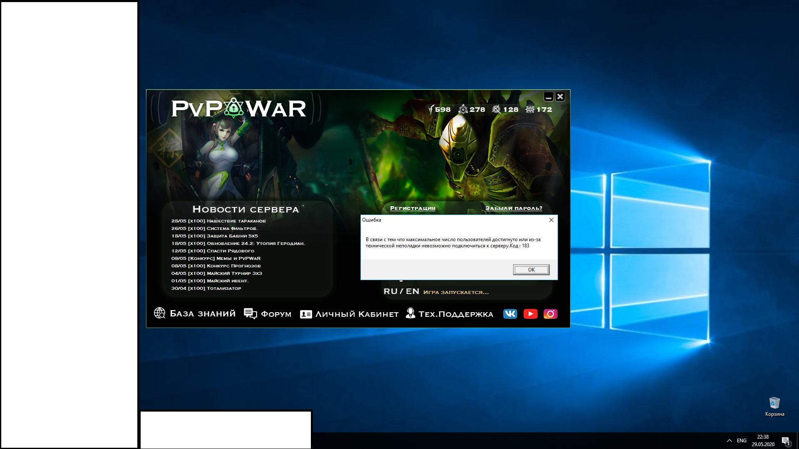Open news 'Тотализатор' from 30/04
Viewport: 799px width, 449px height.
point(206,289)
